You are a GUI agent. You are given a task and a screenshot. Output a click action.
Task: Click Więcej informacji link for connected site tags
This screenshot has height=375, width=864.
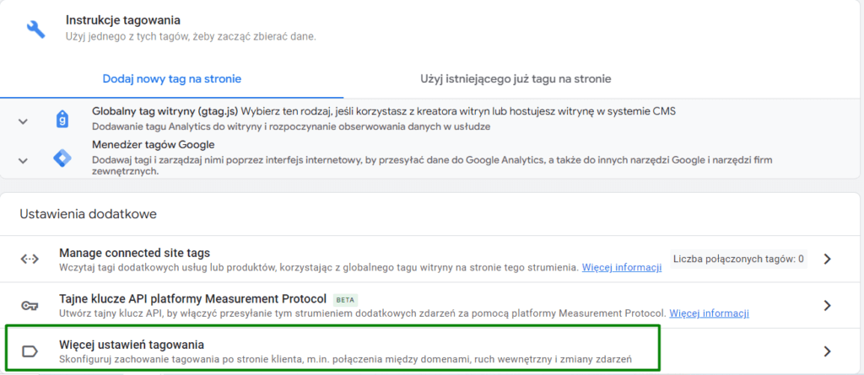click(x=621, y=267)
